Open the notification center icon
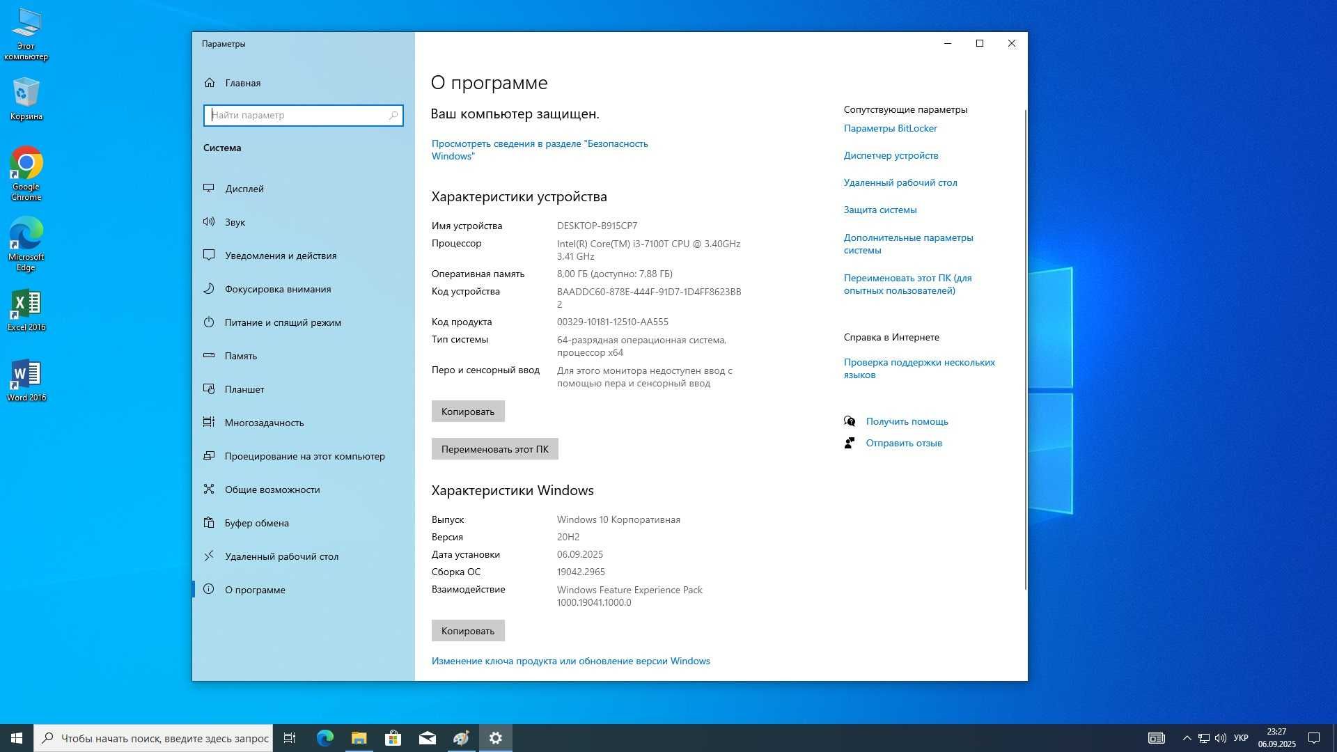1337x752 pixels. point(1314,738)
